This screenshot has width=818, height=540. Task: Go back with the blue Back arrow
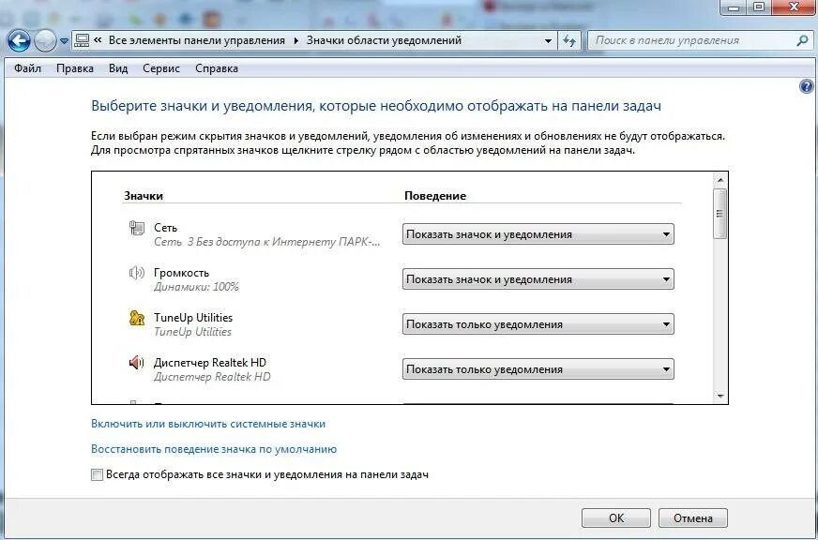pyautogui.click(x=20, y=40)
